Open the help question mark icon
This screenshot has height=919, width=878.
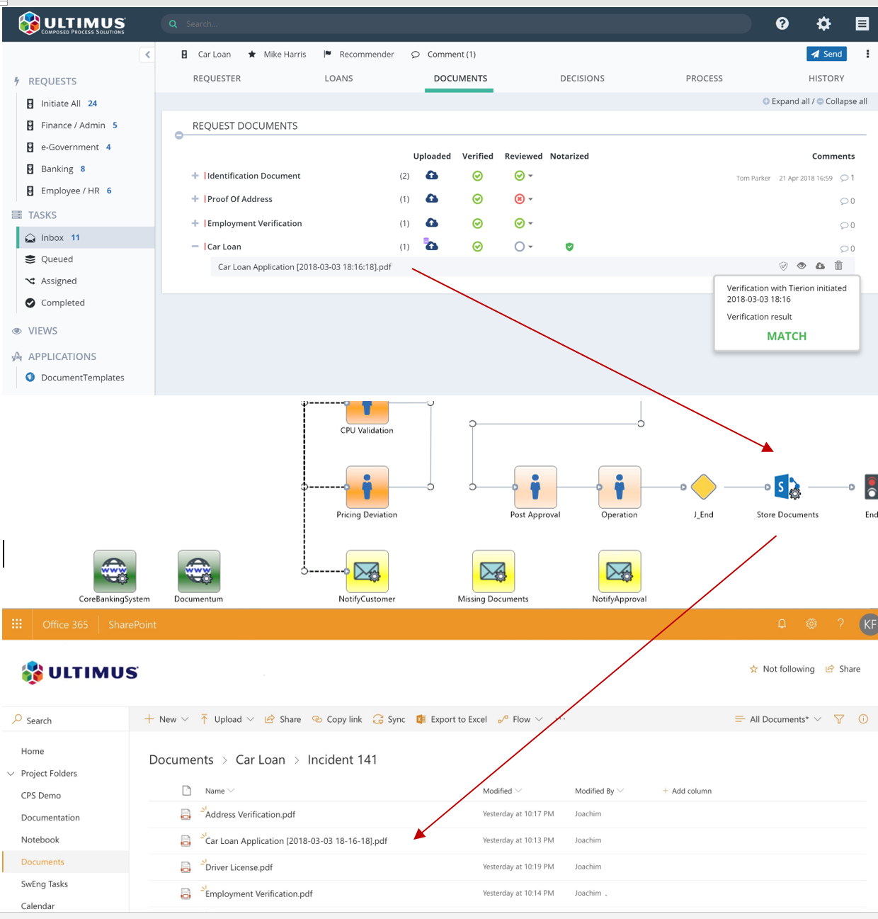coord(782,23)
